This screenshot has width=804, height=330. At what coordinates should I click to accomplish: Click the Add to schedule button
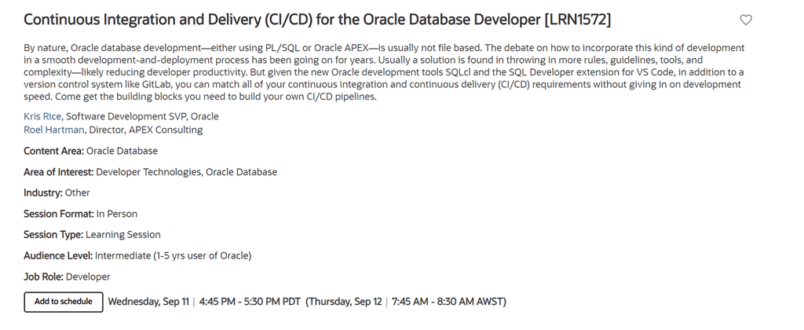tap(64, 302)
